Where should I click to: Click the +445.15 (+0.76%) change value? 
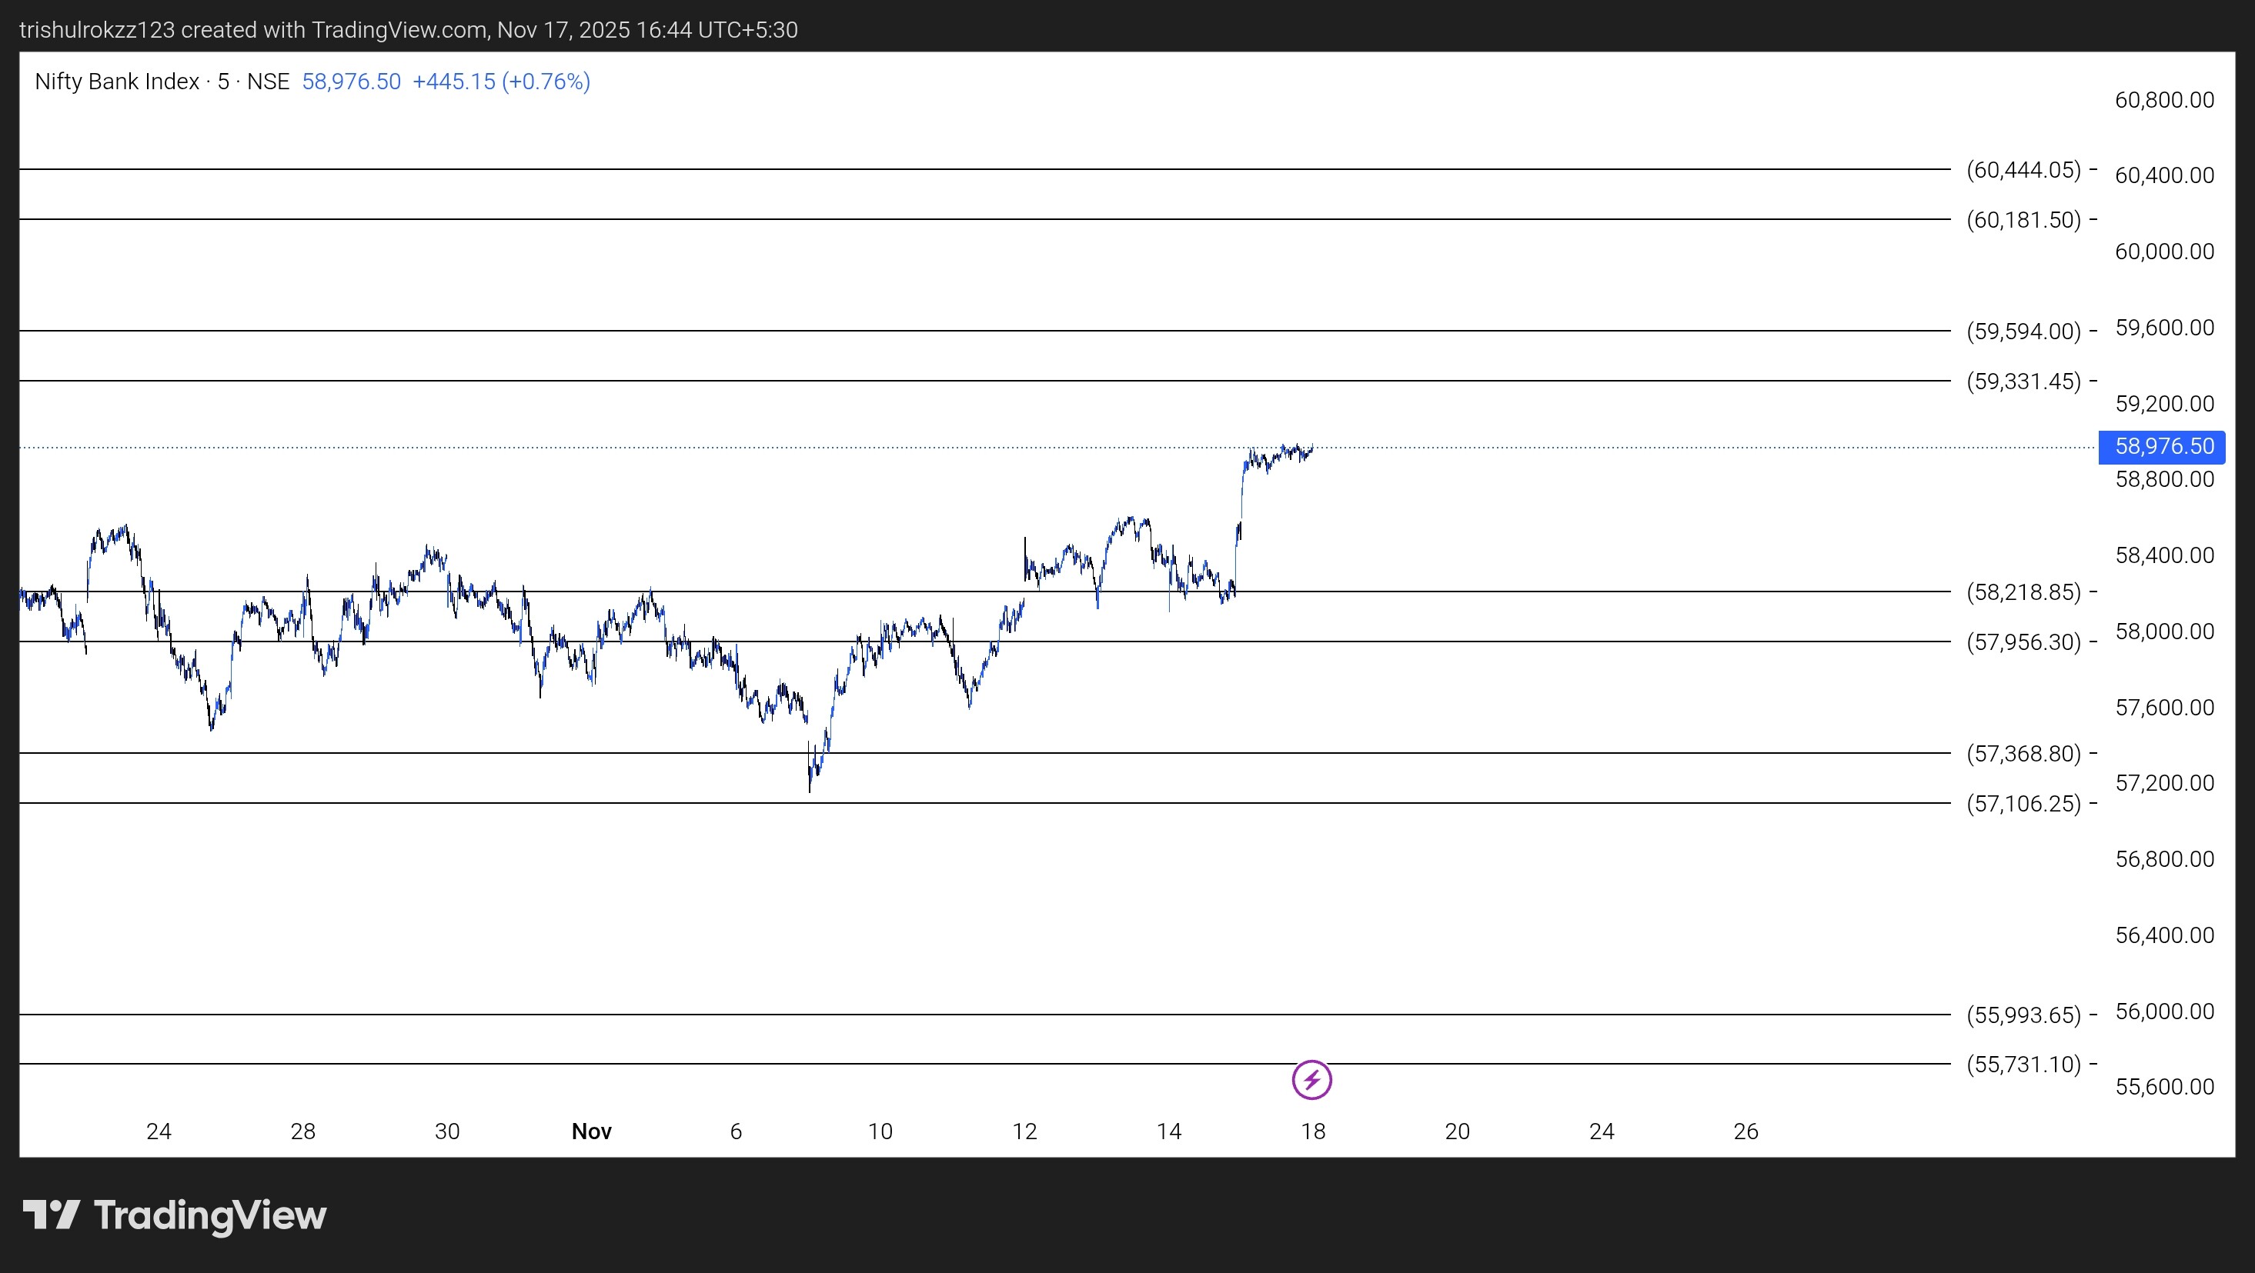501,82
